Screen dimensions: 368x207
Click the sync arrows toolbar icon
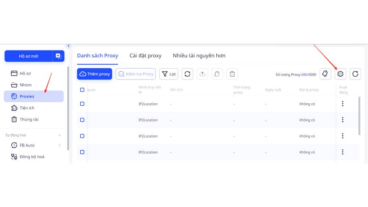tap(187, 74)
